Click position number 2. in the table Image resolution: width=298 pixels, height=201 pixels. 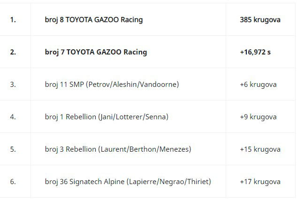pos(13,52)
